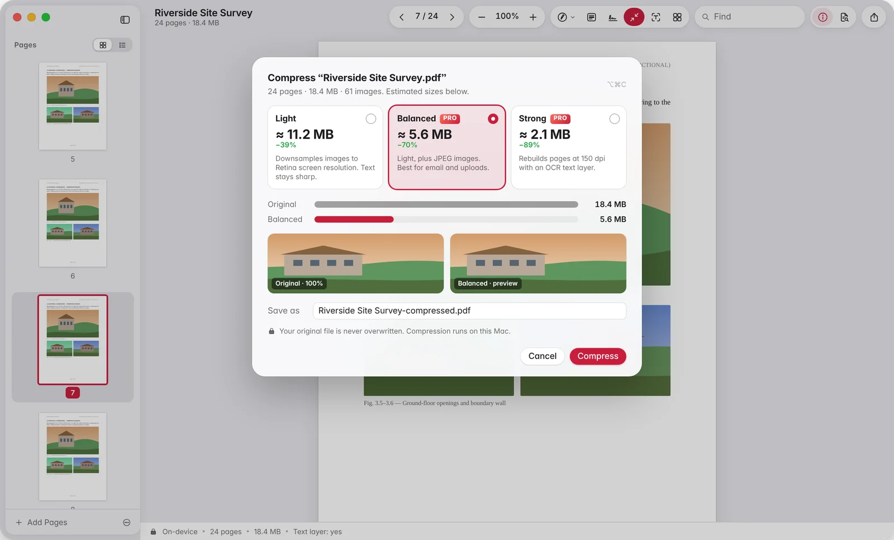Click the red compress toolbar icon
Viewport: 894px width, 540px height.
634,17
